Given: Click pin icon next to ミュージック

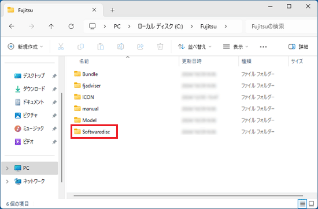Looking at the screenshot, I should pyautogui.click(x=54, y=128).
